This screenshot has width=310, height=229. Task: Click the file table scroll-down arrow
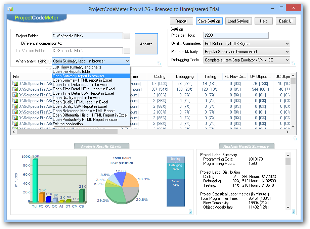coord(293,126)
